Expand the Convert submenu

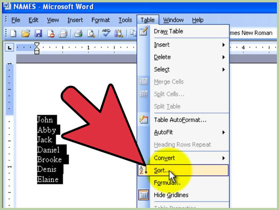pyautogui.click(x=183, y=158)
